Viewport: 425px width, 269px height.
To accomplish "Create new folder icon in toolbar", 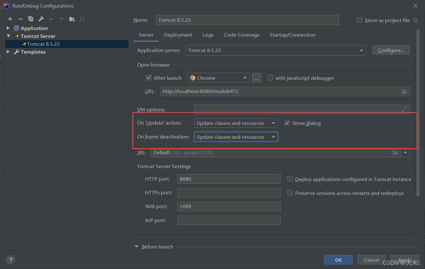I will [72, 19].
